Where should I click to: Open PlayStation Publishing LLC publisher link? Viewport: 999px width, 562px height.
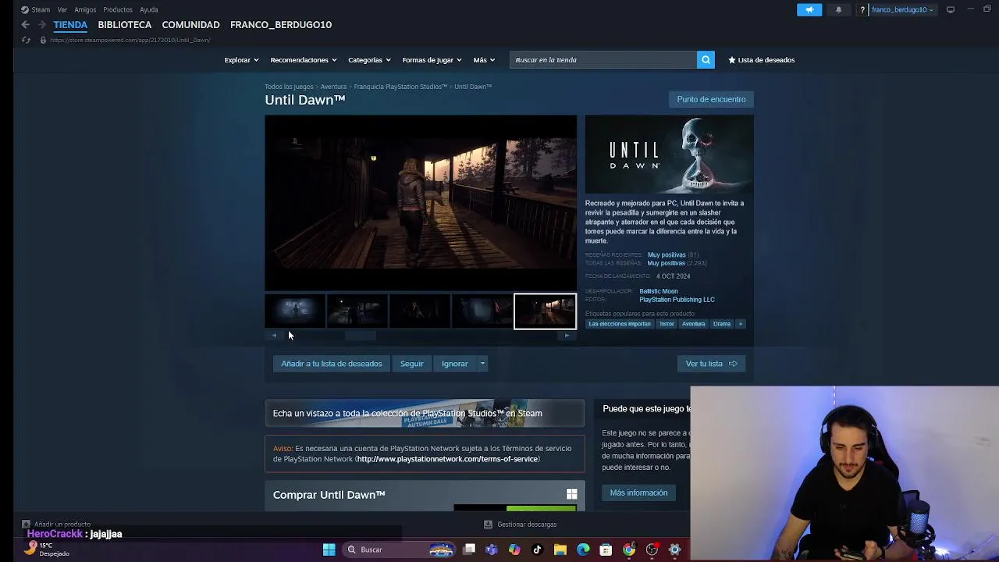[677, 300]
